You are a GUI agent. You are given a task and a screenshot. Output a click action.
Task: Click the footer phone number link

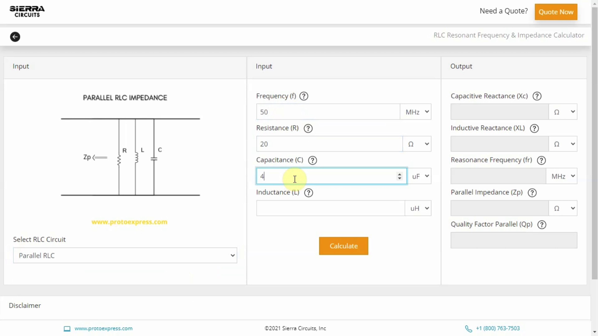pos(497,329)
